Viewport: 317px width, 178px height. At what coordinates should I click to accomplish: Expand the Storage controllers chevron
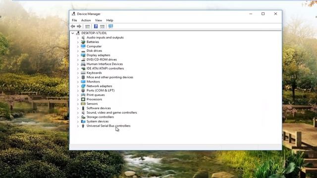78,117
